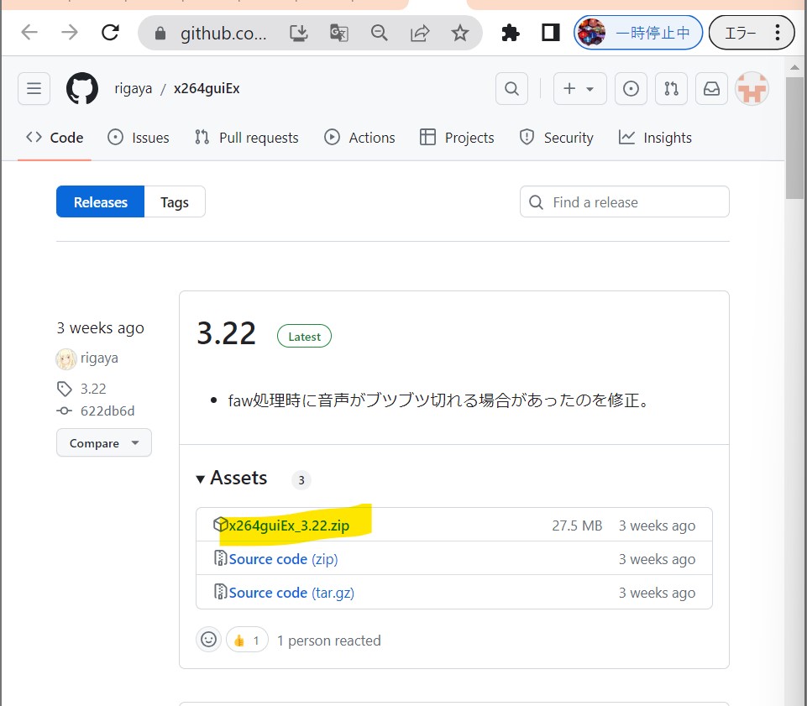Go back to the previous page
Image resolution: width=807 pixels, height=706 pixels.
[x=29, y=33]
